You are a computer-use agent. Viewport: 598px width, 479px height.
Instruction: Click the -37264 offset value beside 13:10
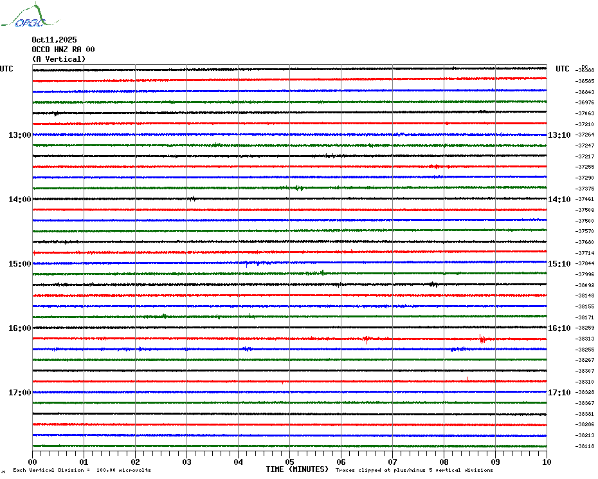pyautogui.click(x=585, y=135)
